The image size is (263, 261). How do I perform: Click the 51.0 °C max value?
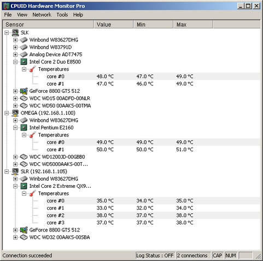185,150
